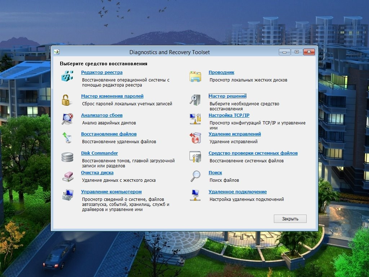Image resolution: width=369 pixels, height=277 pixels.
Task: Launch Мастер решений link
Action: pyautogui.click(x=228, y=96)
